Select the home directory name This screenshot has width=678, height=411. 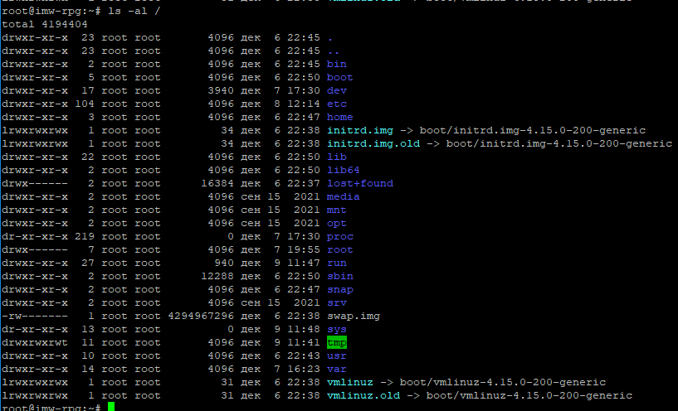339,117
